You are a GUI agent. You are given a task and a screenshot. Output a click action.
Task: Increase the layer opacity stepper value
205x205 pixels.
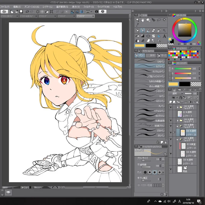pos(197,93)
